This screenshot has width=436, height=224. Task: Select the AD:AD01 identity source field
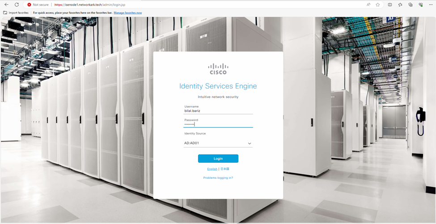[215, 144]
